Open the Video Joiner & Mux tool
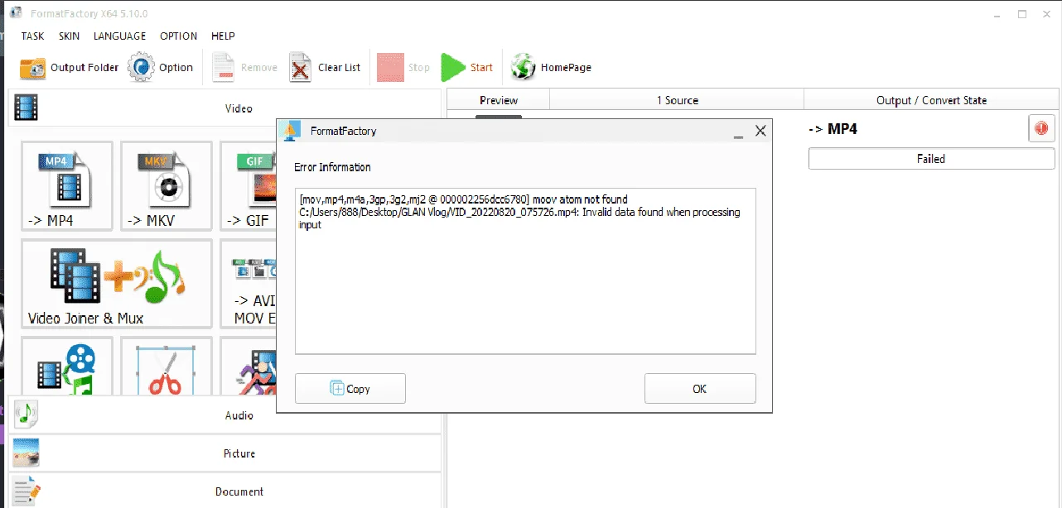The image size is (1062, 508). tap(117, 284)
